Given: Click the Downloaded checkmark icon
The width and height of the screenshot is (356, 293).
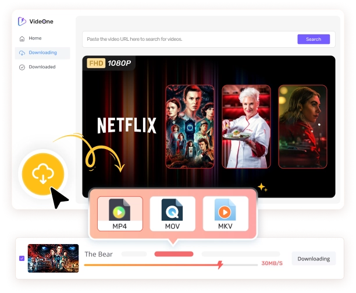Looking at the screenshot, I should [x=22, y=67].
